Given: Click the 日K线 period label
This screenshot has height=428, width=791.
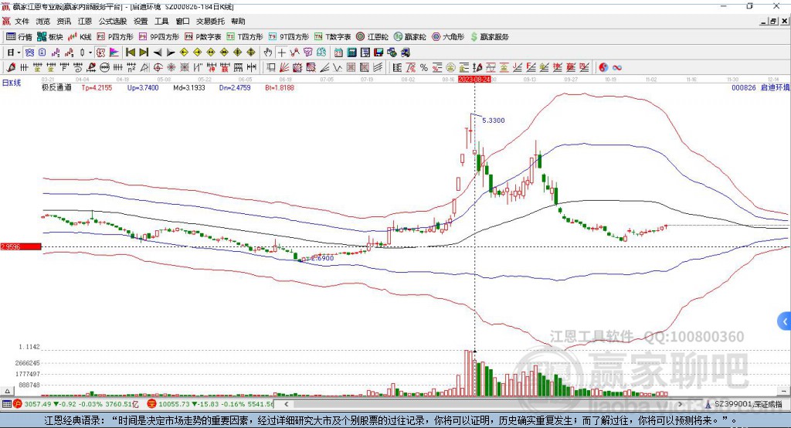Looking at the screenshot, I should click(x=12, y=83).
